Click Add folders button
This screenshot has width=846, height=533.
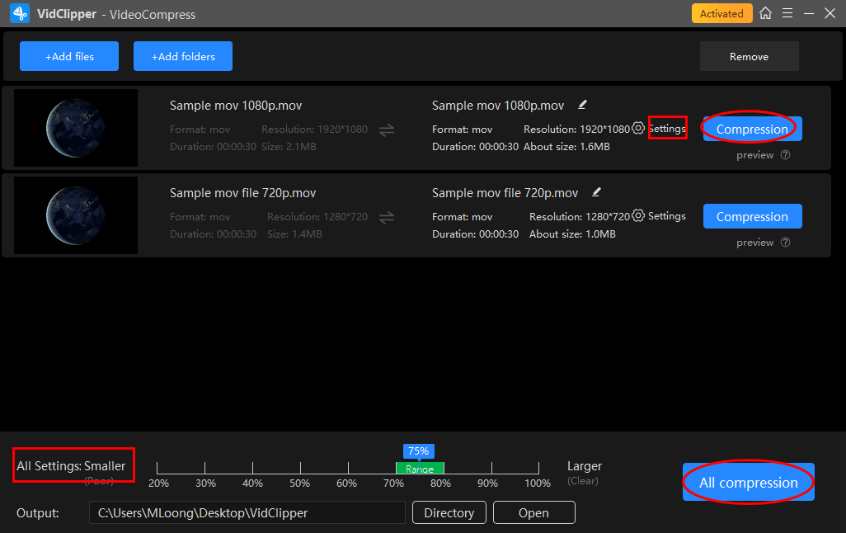tap(183, 56)
